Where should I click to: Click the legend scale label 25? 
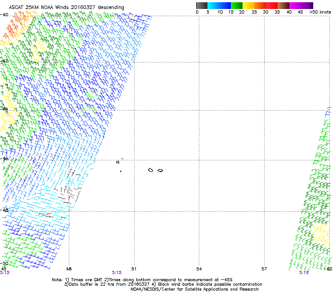pyautogui.click(x=254, y=12)
